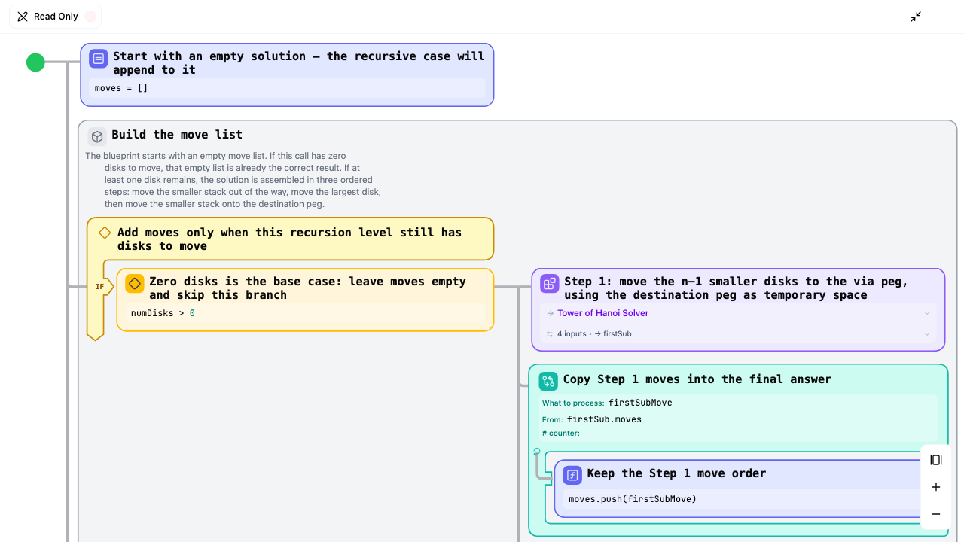This screenshot has width=964, height=542.
Task: Select the 'Build the move list' group title
Action: coord(177,135)
